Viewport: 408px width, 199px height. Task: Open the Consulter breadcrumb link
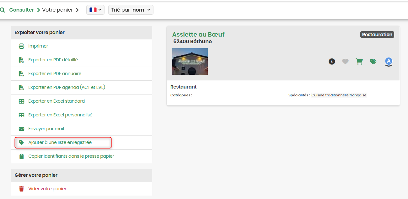coord(22,10)
